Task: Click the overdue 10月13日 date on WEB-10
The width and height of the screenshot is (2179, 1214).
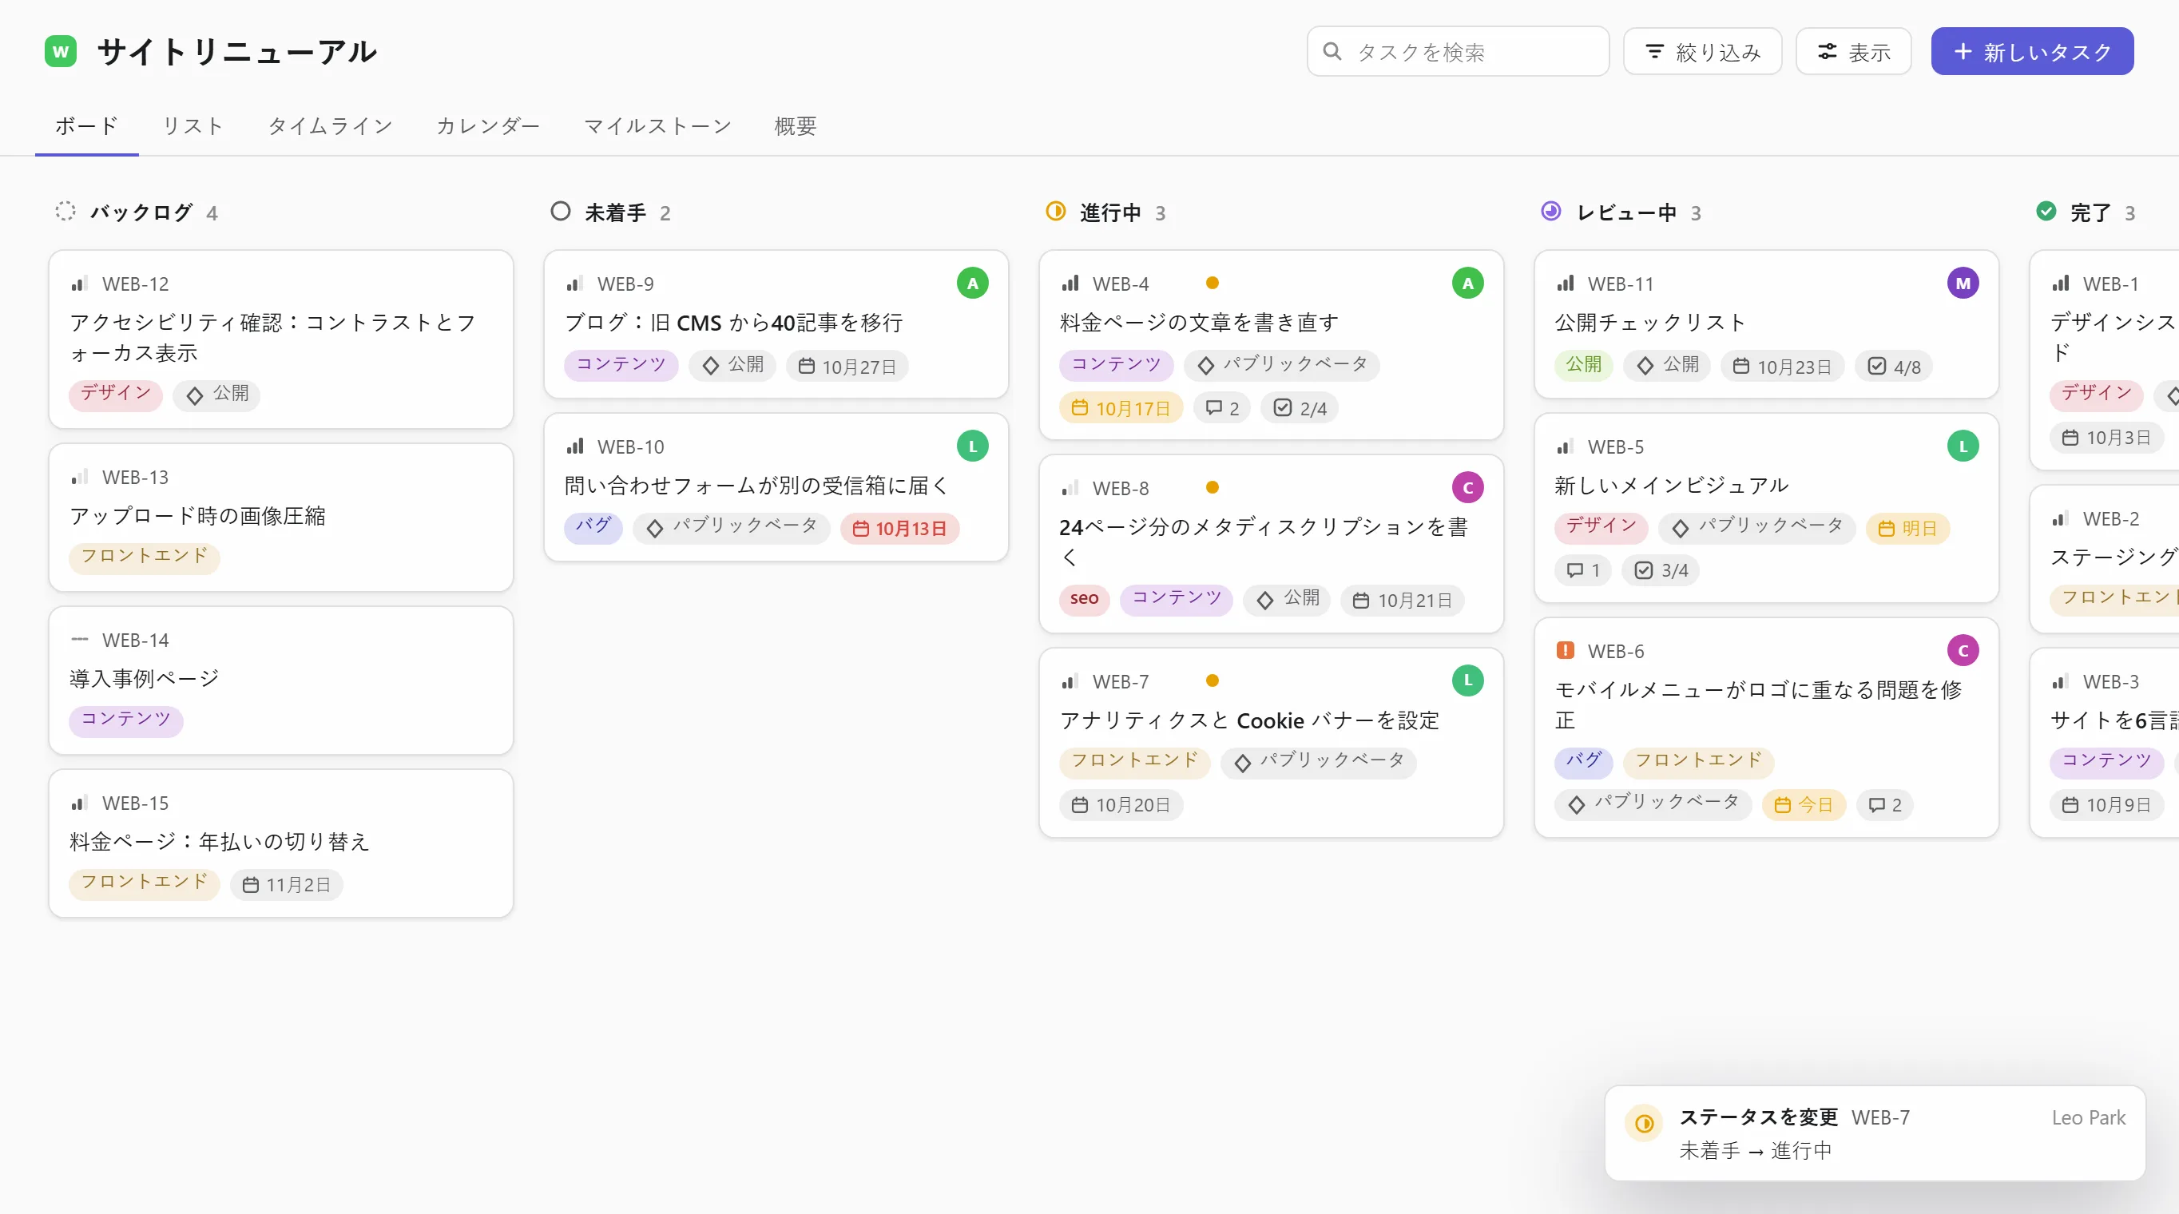Action: (x=899, y=529)
